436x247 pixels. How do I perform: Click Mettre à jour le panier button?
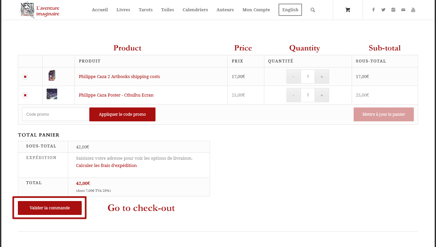(384, 114)
